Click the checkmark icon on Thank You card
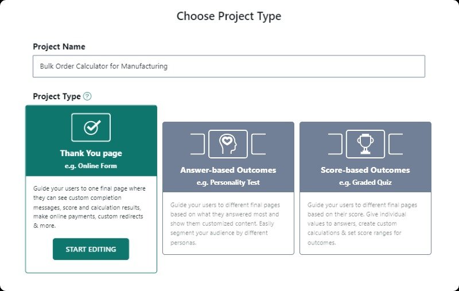The image size is (459, 291). [x=91, y=127]
